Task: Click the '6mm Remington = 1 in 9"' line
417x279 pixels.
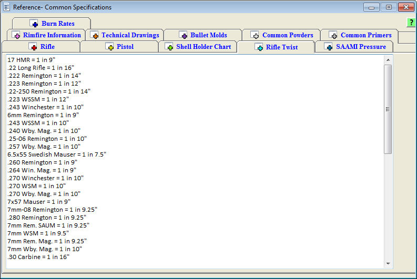Action: tap(43, 115)
